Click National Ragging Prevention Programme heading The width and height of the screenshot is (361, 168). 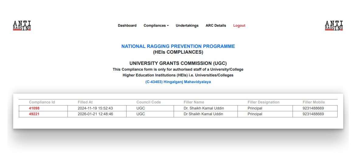[178, 46]
